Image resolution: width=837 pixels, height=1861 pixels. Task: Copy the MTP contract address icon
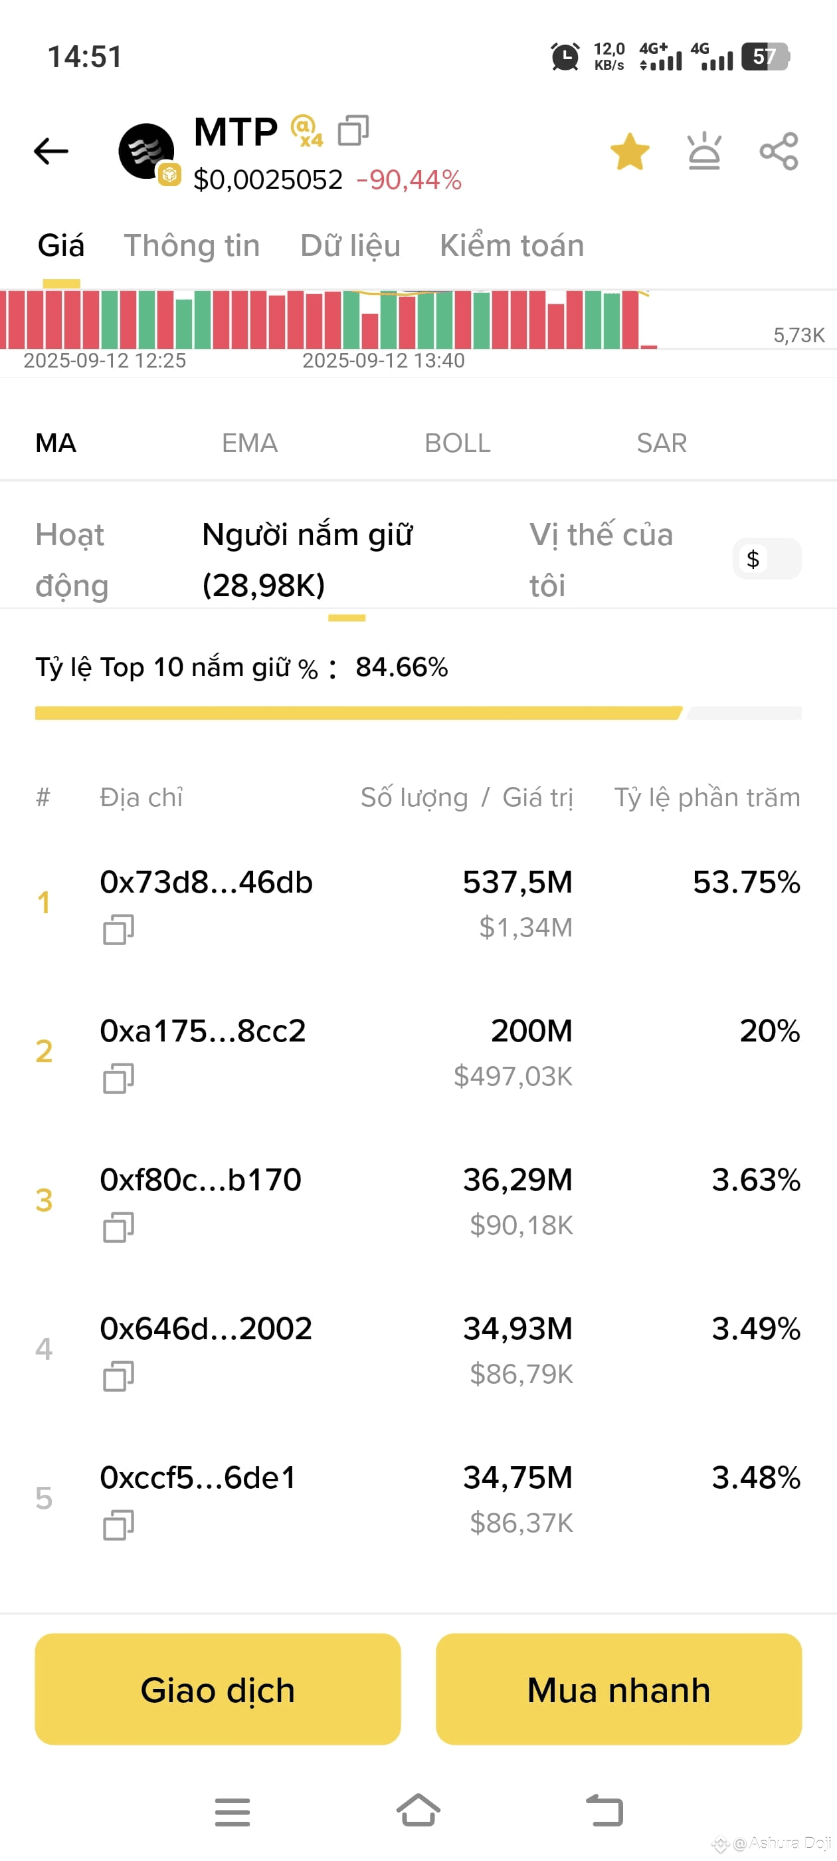[353, 131]
